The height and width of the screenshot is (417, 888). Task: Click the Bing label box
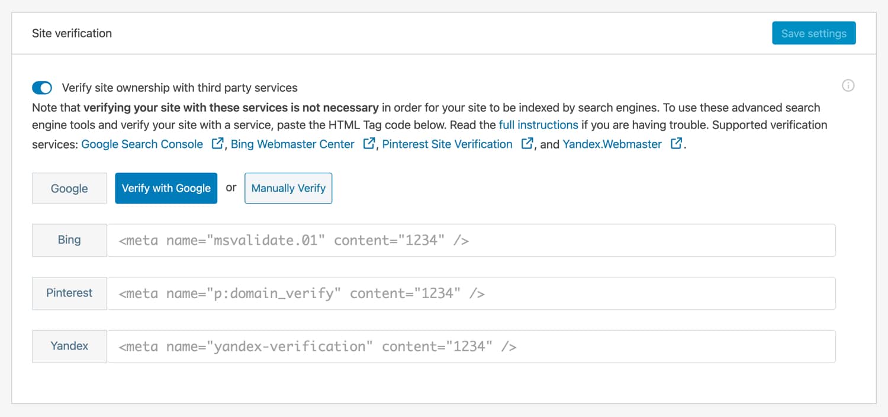coord(69,240)
